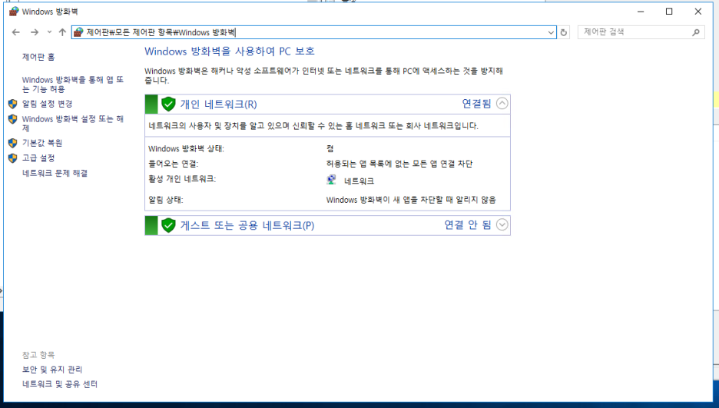Click 활성 개인 네트워크: label

tap(182, 179)
